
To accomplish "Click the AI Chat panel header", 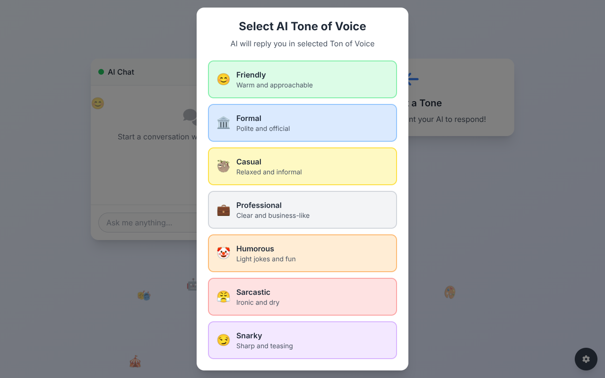I will 142,72.
